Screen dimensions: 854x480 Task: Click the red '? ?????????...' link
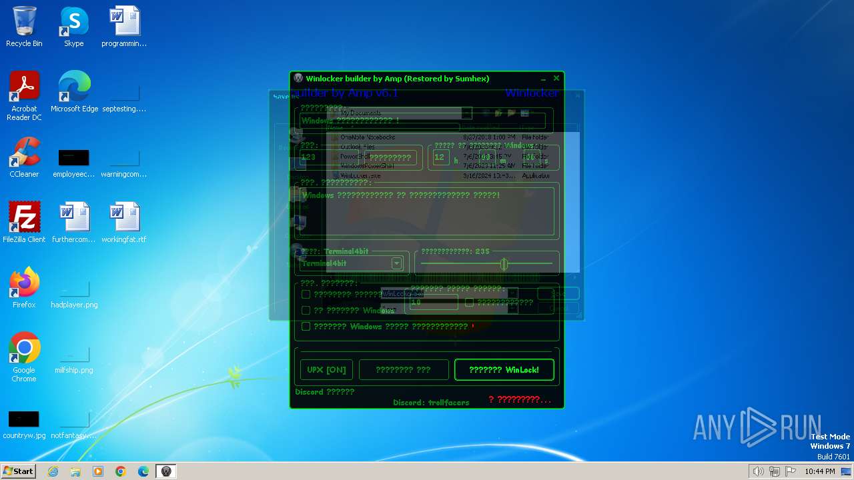[520, 399]
